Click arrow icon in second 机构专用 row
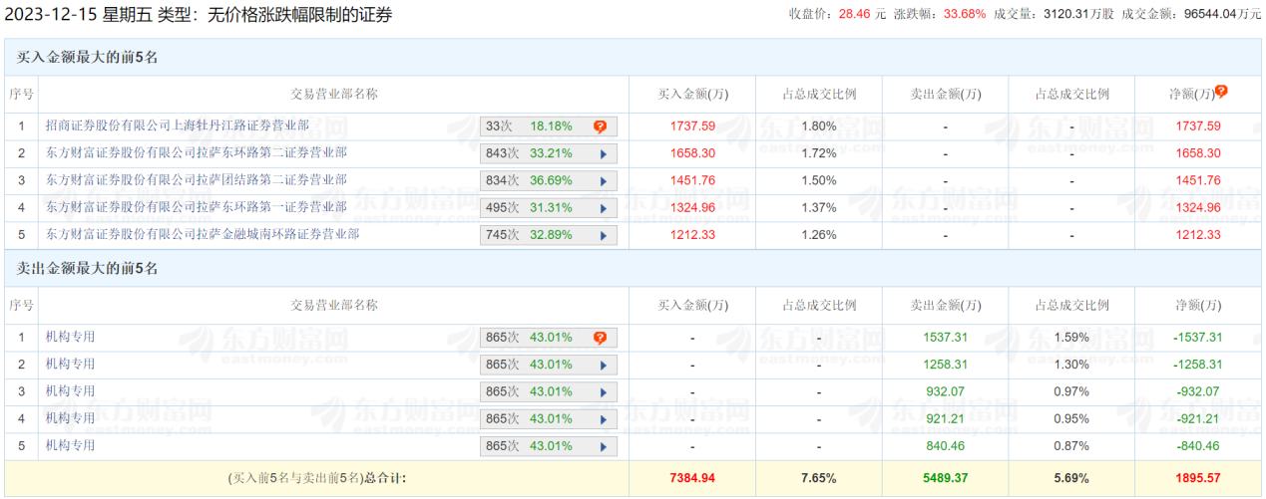This screenshot has height=499, width=1266. [603, 366]
